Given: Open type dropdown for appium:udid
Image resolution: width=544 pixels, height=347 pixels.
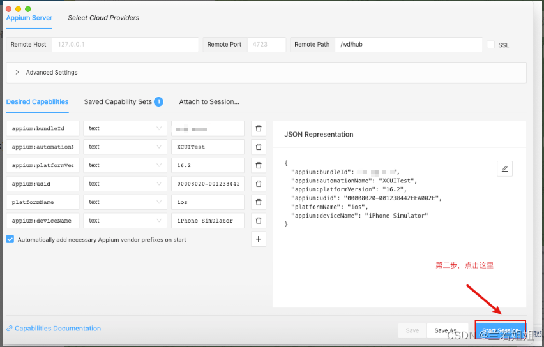Looking at the screenshot, I should [x=125, y=184].
